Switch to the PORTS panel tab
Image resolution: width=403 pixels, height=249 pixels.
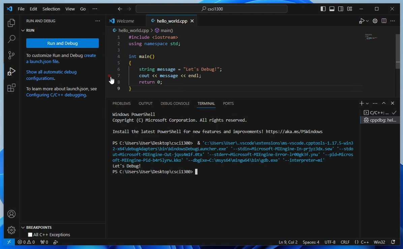click(x=228, y=103)
